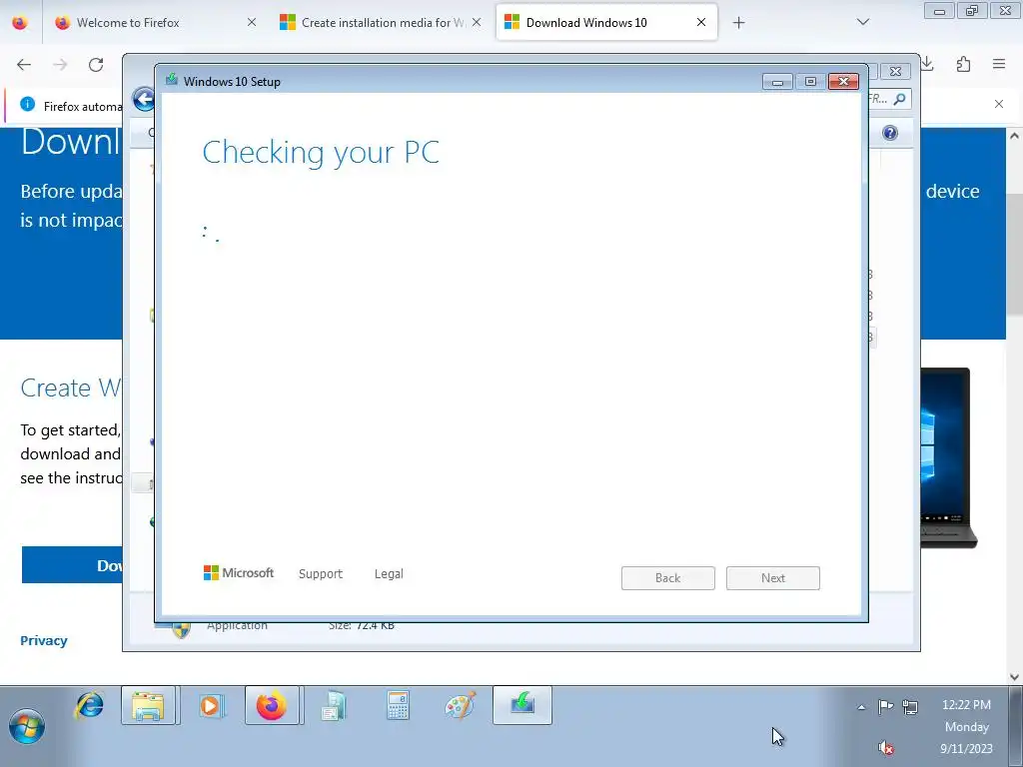Close the Welcome to Firefox tab
Viewport: 1023px width, 767px height.
(252, 22)
